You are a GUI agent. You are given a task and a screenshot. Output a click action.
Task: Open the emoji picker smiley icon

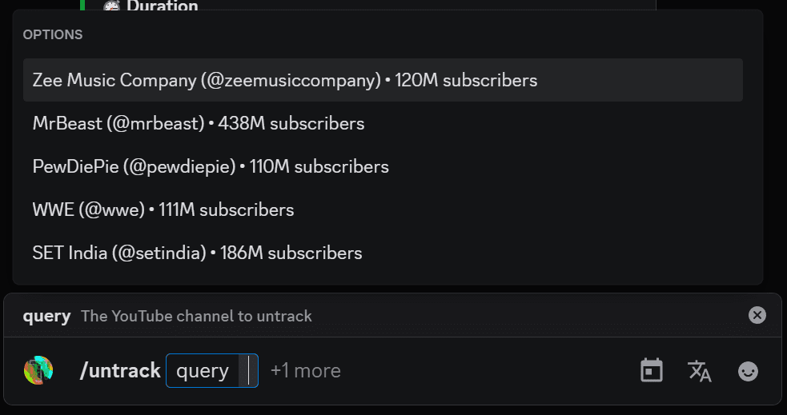748,371
